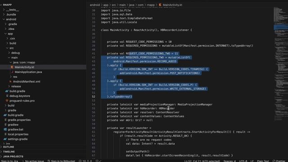
Task: Click the android breadcrumb segment
Action: pos(95,5)
